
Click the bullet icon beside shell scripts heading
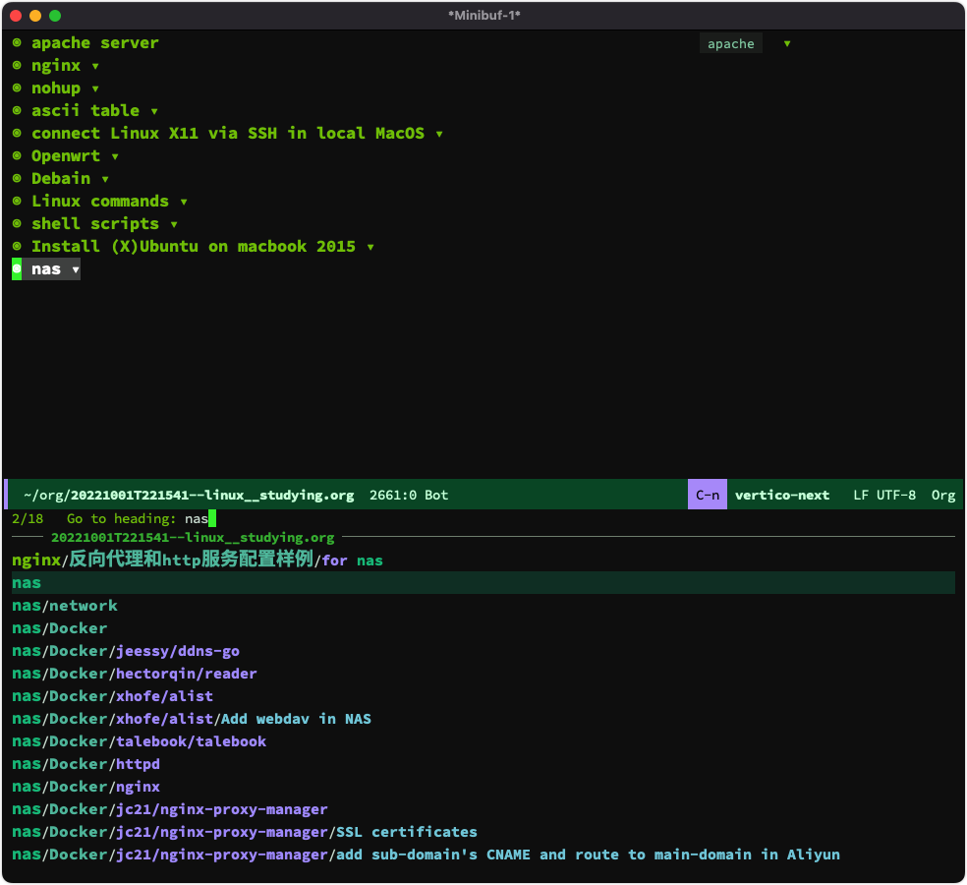point(18,223)
